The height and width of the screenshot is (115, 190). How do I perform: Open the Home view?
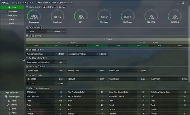[12, 7]
